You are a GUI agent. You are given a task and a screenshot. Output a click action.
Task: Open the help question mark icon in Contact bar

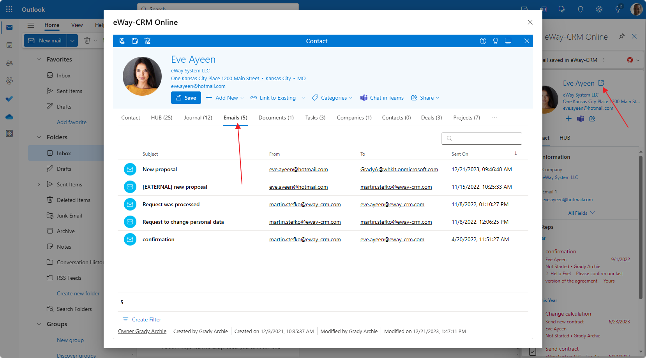click(x=483, y=41)
